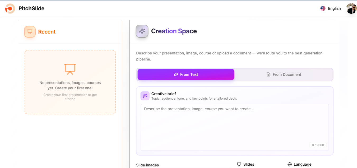Click the "No presentations, images, courses yet" message
Viewport: 357px width, 168px height.
70,85
